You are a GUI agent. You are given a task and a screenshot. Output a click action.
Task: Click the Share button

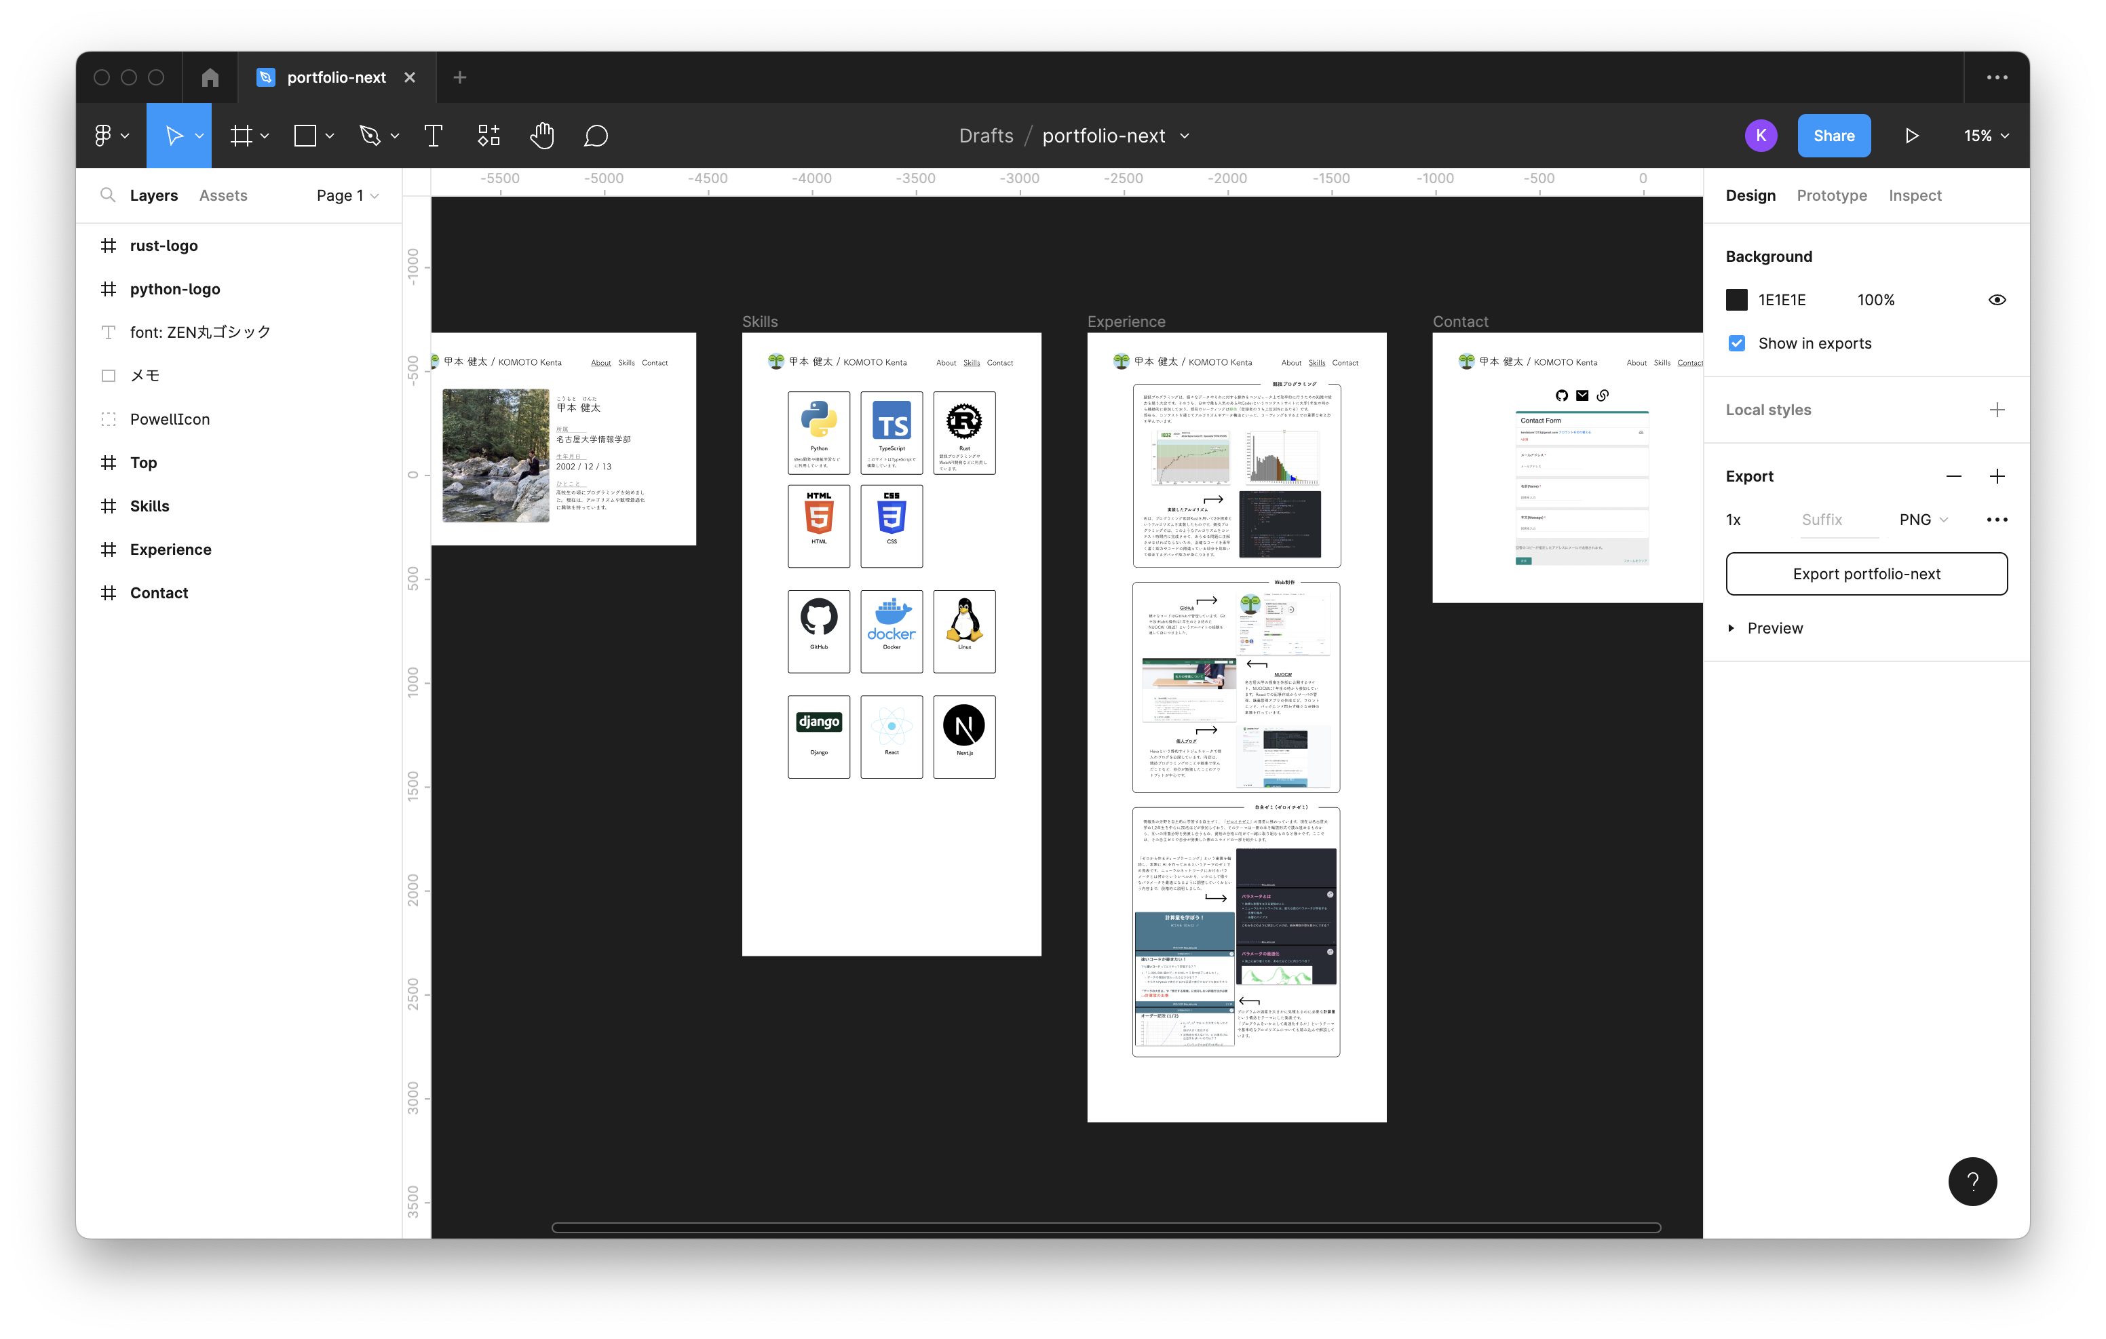coord(1834,136)
